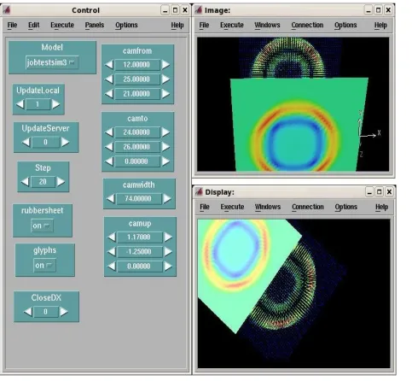The height and width of the screenshot is (381, 412).
Task: Click the Step value field showing 20
Action: point(43,181)
